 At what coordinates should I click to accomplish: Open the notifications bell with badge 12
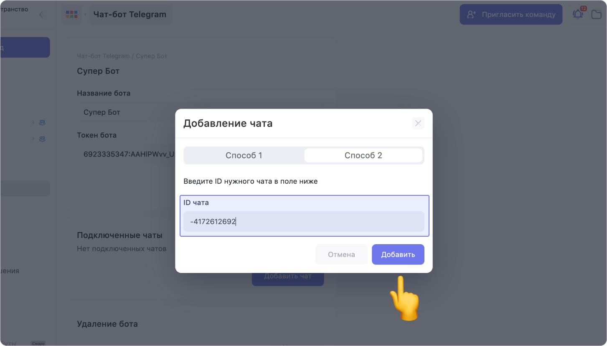coord(578,14)
